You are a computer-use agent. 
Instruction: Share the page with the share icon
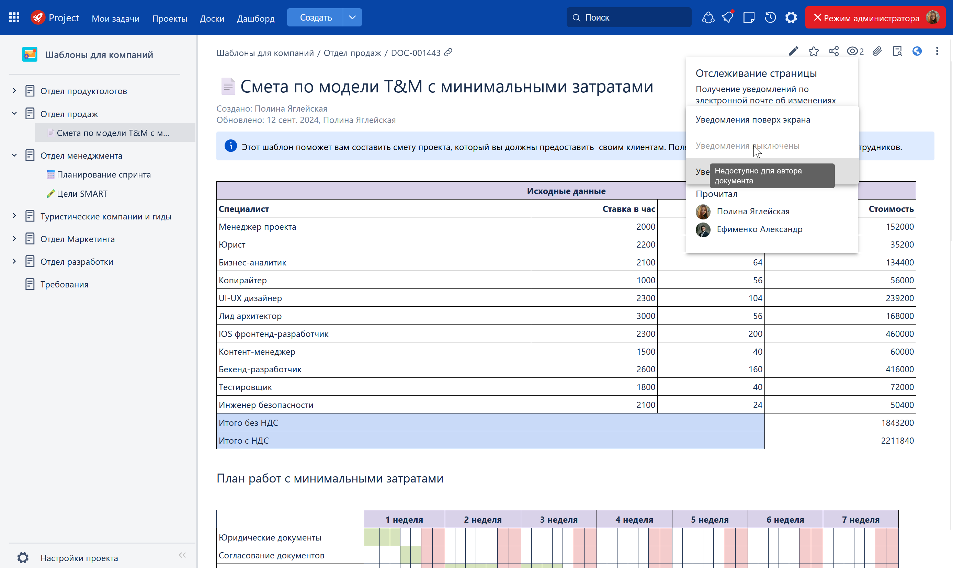tap(833, 51)
